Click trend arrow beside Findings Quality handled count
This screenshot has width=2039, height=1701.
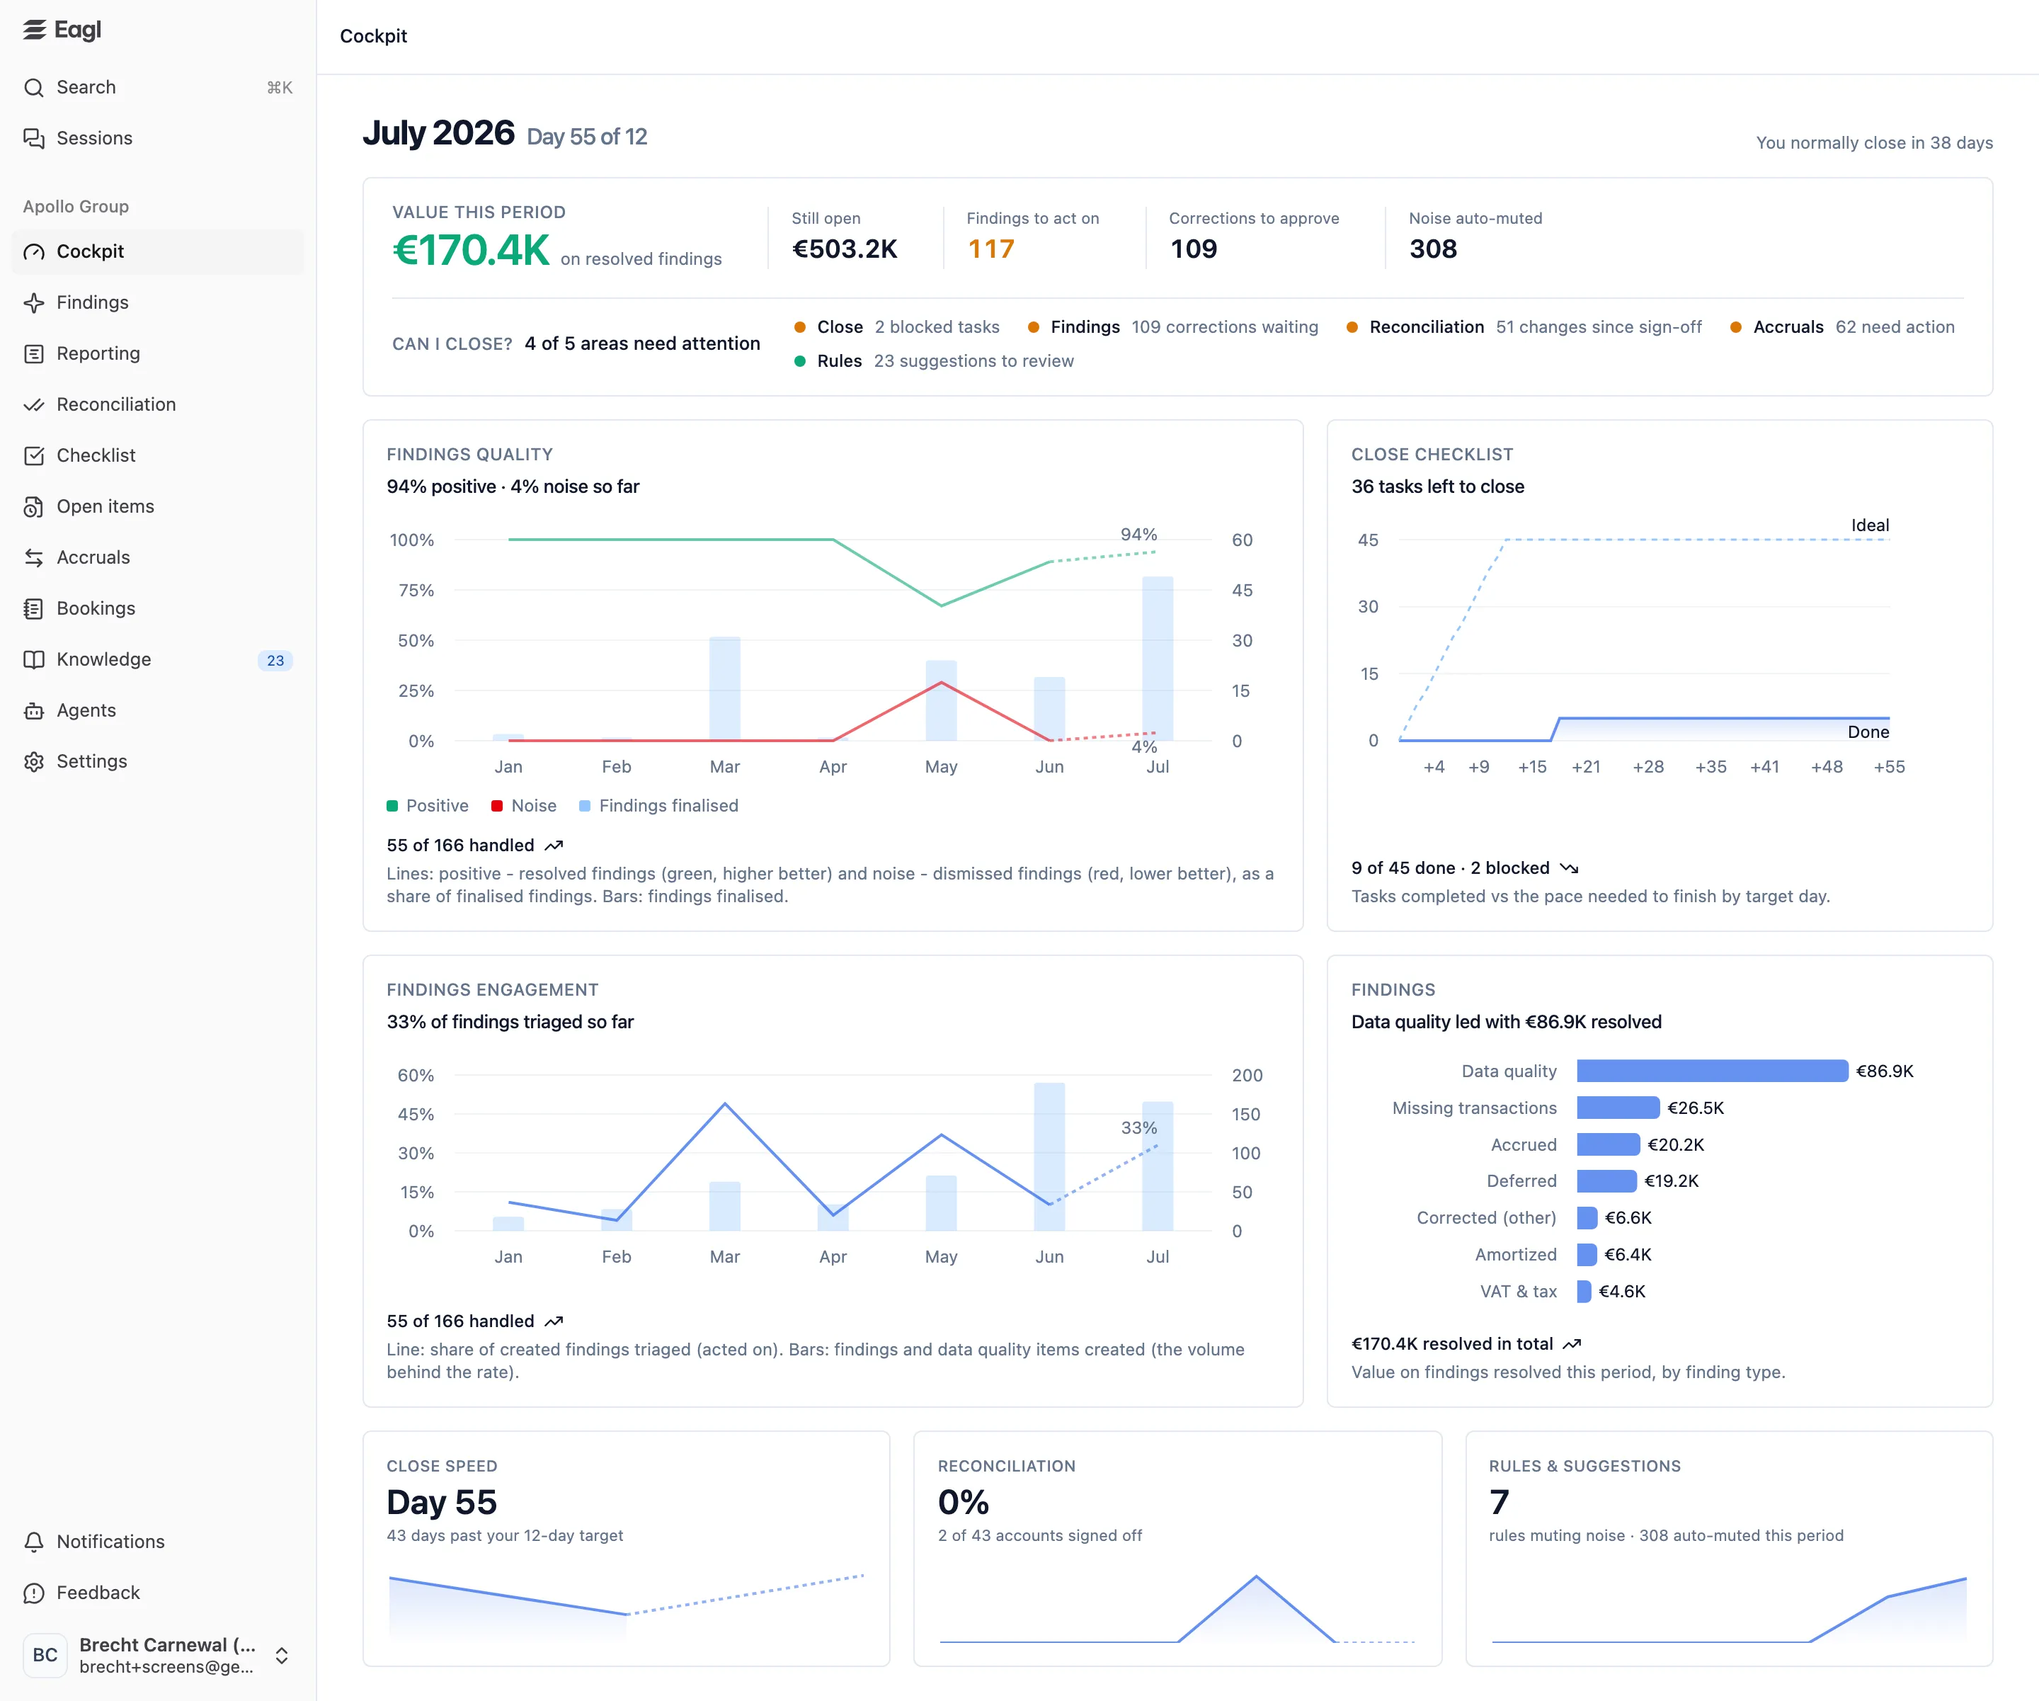pos(554,846)
